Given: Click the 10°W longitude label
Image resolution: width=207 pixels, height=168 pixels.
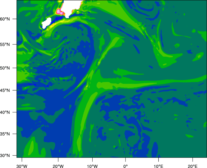Looking at the screenshot, I should (x=92, y=166).
